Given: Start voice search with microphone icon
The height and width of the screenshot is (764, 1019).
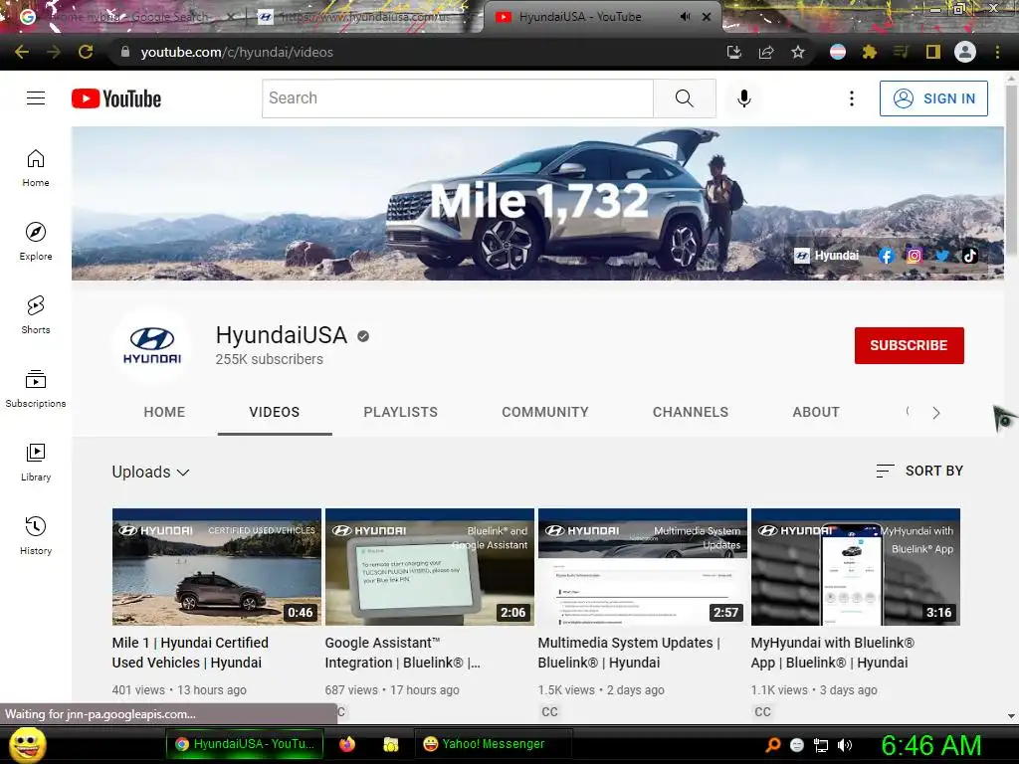Looking at the screenshot, I should pyautogui.click(x=744, y=98).
